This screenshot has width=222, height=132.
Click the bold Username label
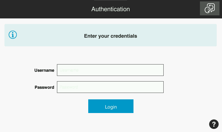[44, 70]
